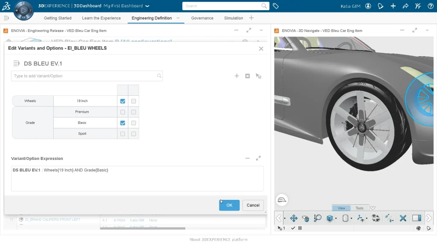
Task: Click the compass play button
Action: (x=23, y=10)
